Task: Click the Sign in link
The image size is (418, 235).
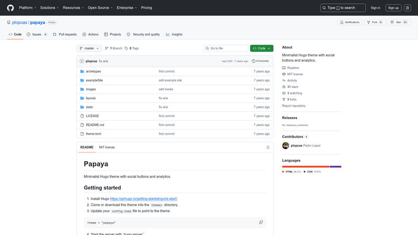Action: tap(375, 8)
